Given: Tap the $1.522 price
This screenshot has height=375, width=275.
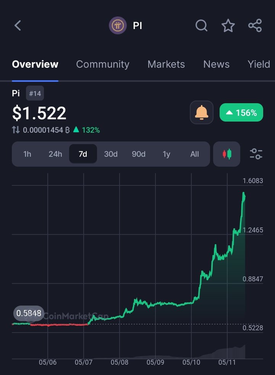Looking at the screenshot, I should (39, 113).
